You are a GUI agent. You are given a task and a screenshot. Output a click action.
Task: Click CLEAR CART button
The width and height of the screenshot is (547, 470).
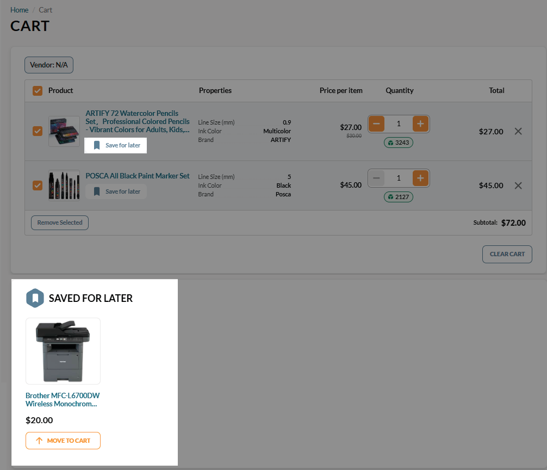point(507,255)
